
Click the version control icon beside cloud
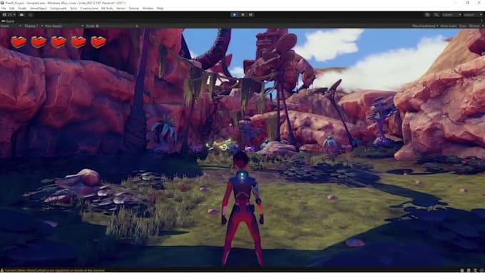coord(31,14)
